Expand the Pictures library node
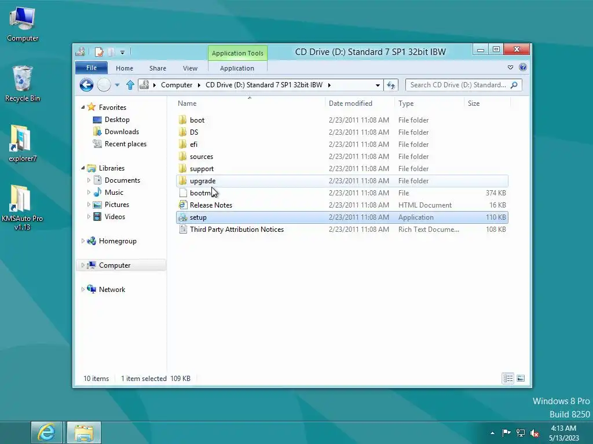 point(89,204)
